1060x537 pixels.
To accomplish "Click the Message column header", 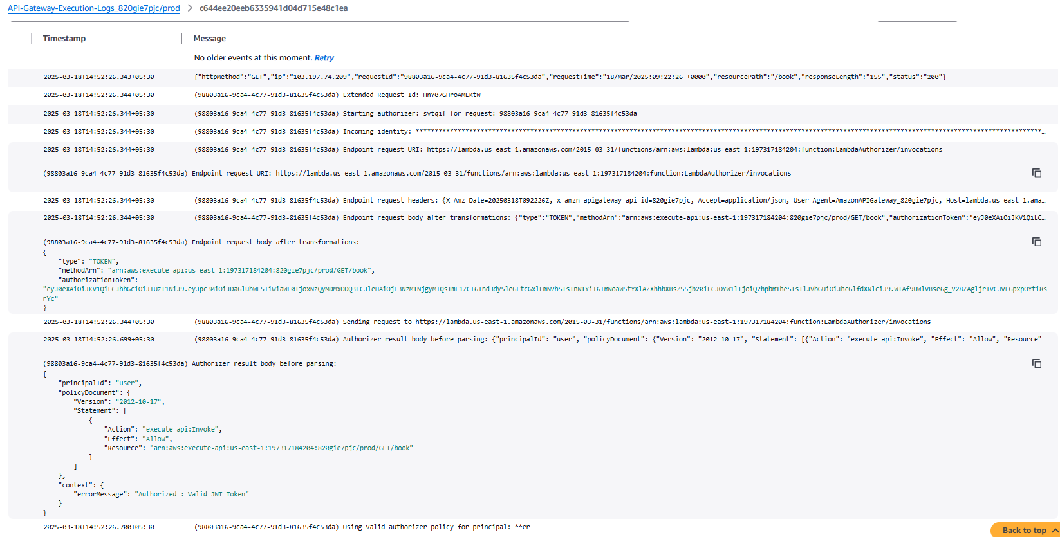I will coord(210,39).
